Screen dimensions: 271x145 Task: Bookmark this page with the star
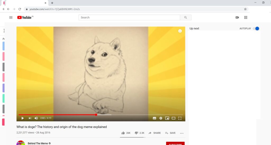point(245,9)
